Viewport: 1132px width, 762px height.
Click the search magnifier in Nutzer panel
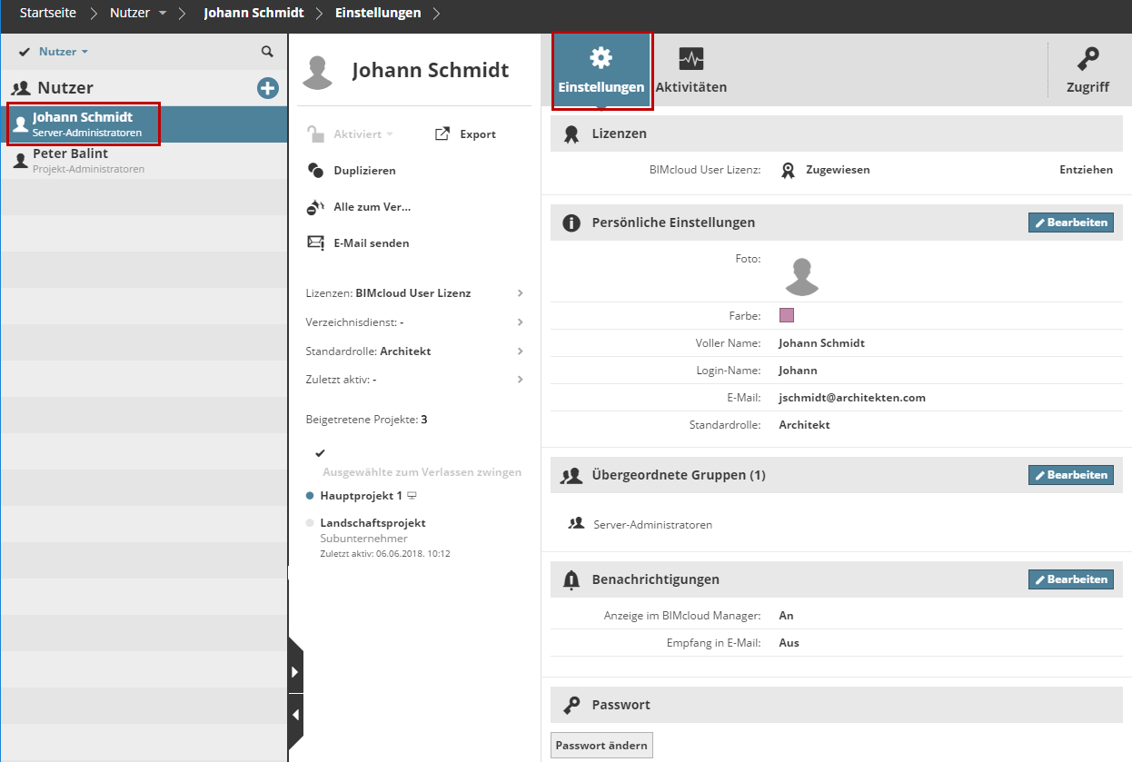[267, 52]
